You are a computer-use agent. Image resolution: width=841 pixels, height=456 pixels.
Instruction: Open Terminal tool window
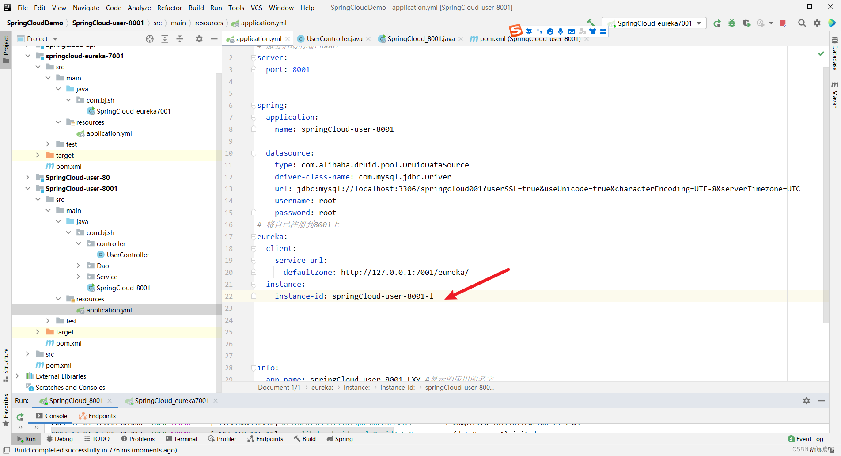pyautogui.click(x=182, y=439)
